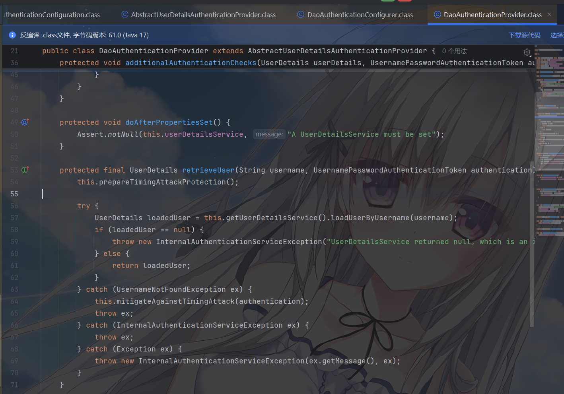Click class icon on DaoAuthenticationProvider tab
The width and height of the screenshot is (564, 394).
coord(437,15)
